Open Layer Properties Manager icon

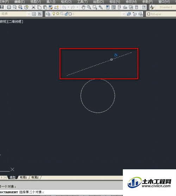pyautogui.click(x=48, y=14)
